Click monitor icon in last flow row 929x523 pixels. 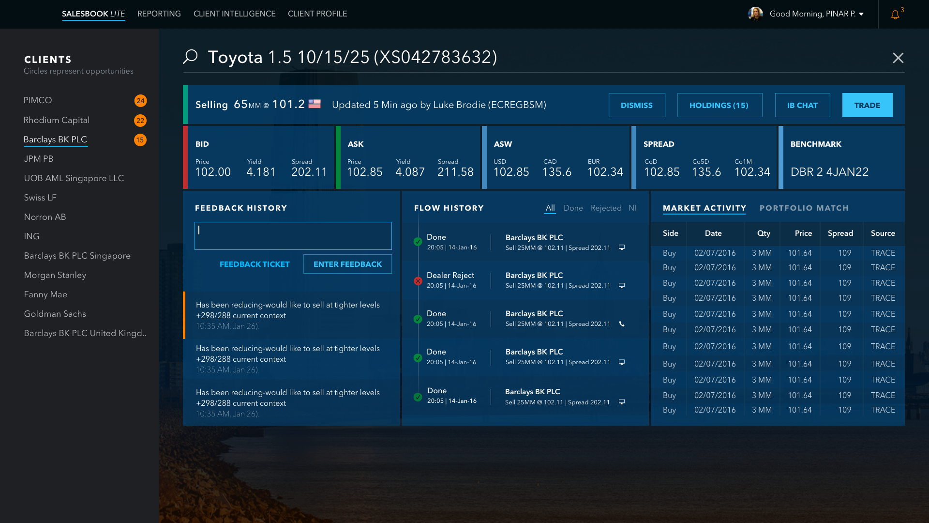[x=622, y=402]
